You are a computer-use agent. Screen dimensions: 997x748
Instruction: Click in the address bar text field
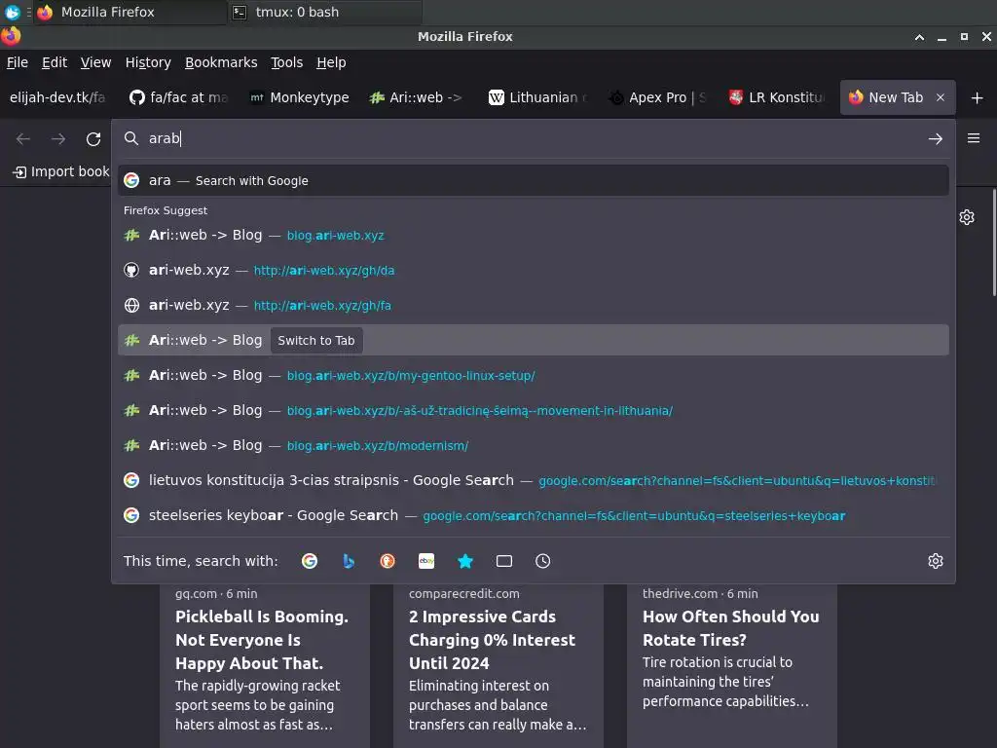click(x=535, y=138)
